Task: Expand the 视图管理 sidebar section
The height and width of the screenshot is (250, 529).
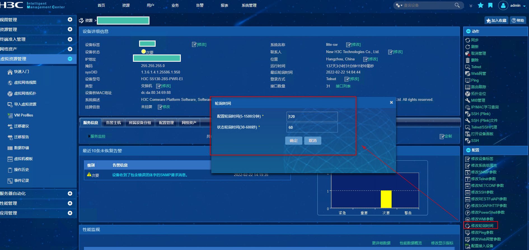Action: tap(70, 20)
